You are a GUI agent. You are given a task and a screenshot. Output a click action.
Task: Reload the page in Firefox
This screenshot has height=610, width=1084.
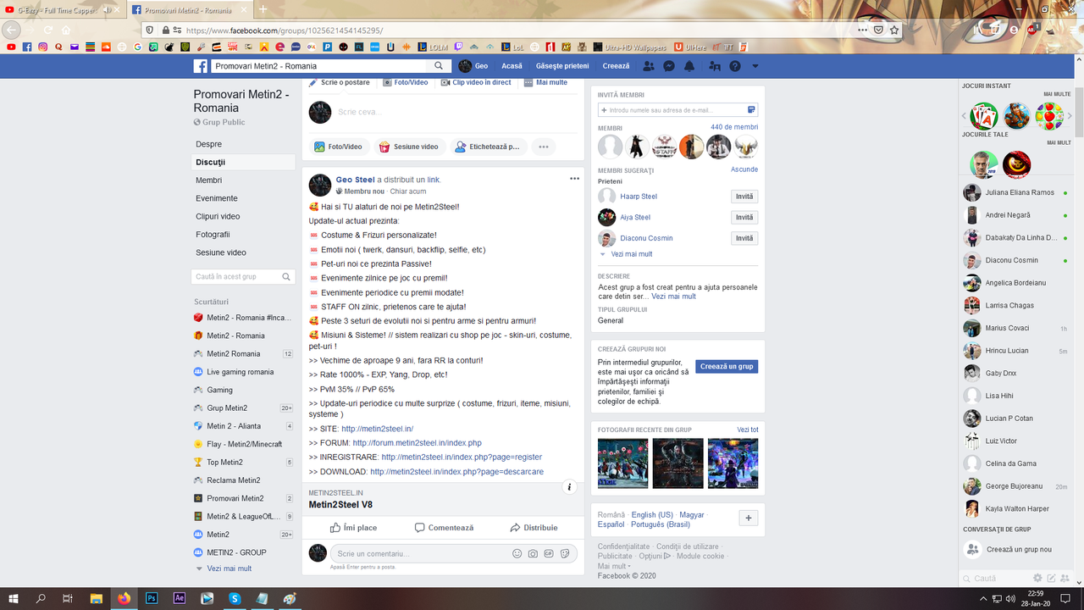(48, 30)
